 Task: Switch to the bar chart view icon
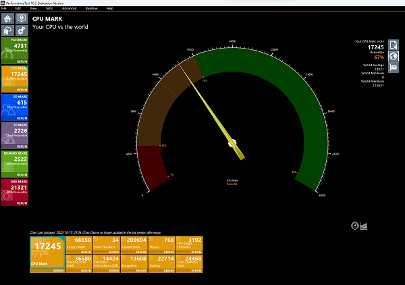pos(363,226)
